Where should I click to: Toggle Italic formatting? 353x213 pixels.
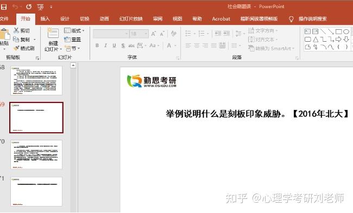[x=105, y=46]
